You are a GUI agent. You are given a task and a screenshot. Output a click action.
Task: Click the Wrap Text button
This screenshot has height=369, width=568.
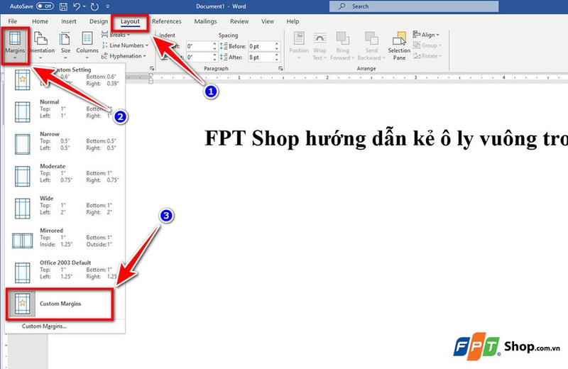point(319,46)
